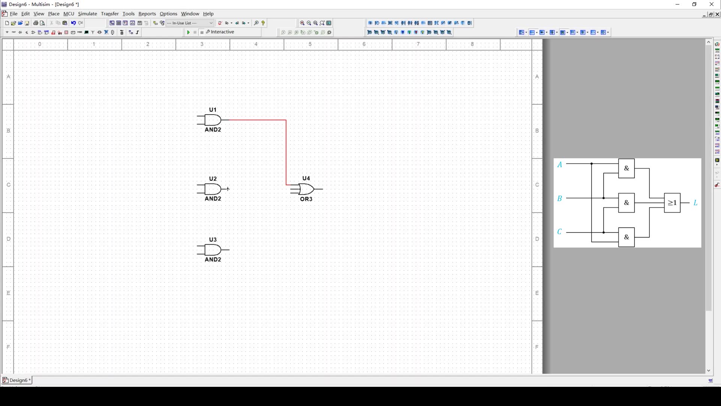The width and height of the screenshot is (721, 406).
Task: Expand the first virtual component dropdown arrow
Action: coord(526,32)
